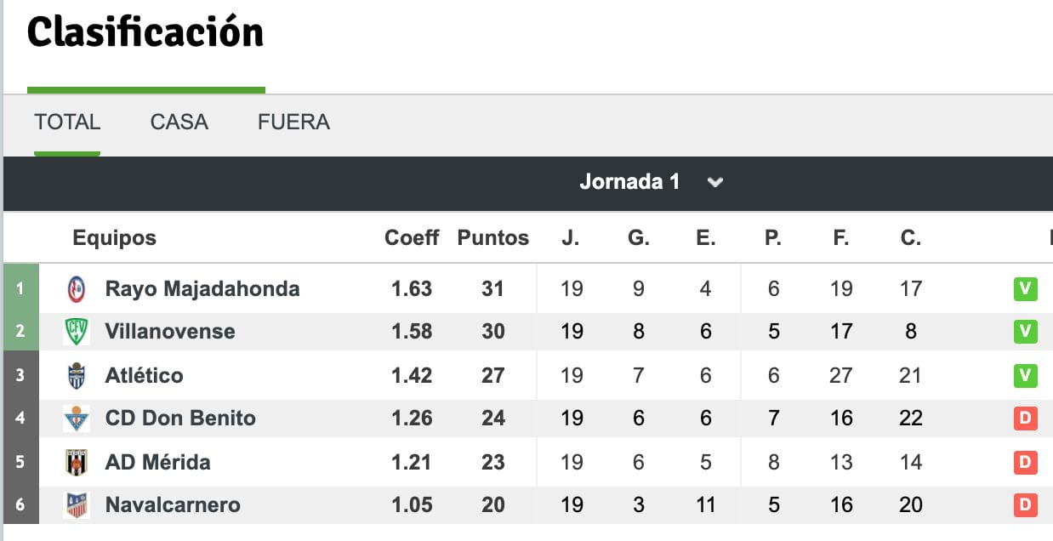Switch to the CASA tab
Image resolution: width=1053 pixels, height=541 pixels.
[x=179, y=122]
